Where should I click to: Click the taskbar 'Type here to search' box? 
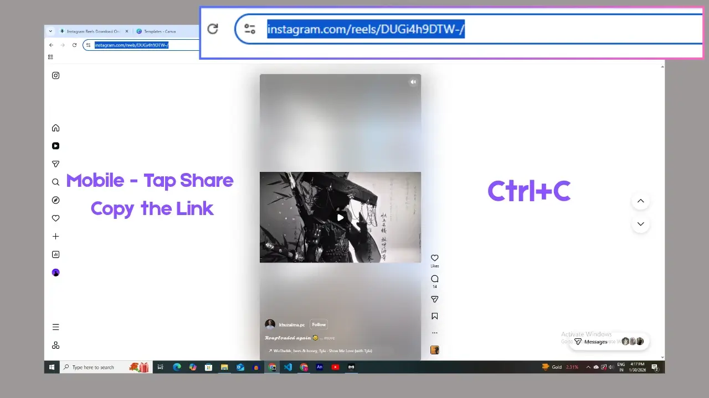pos(105,367)
